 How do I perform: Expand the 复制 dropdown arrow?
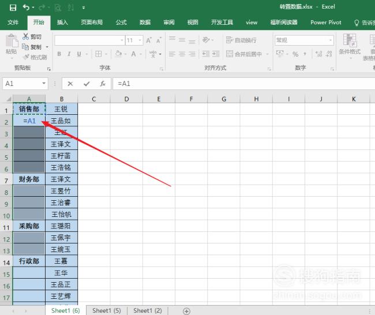(x=47, y=47)
